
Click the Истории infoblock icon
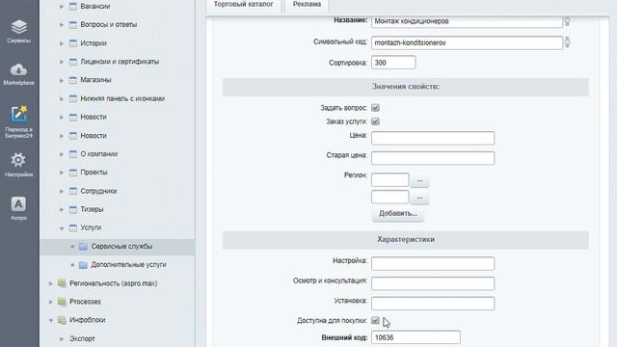tap(73, 43)
